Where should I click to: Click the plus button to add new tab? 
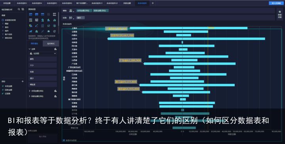[x=153, y=3]
